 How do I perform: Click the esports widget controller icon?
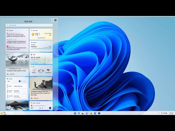pos(31,103)
